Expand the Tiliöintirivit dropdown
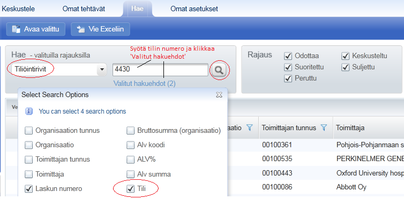Image resolution: width=404 pixels, height=199 pixels. click(102, 69)
